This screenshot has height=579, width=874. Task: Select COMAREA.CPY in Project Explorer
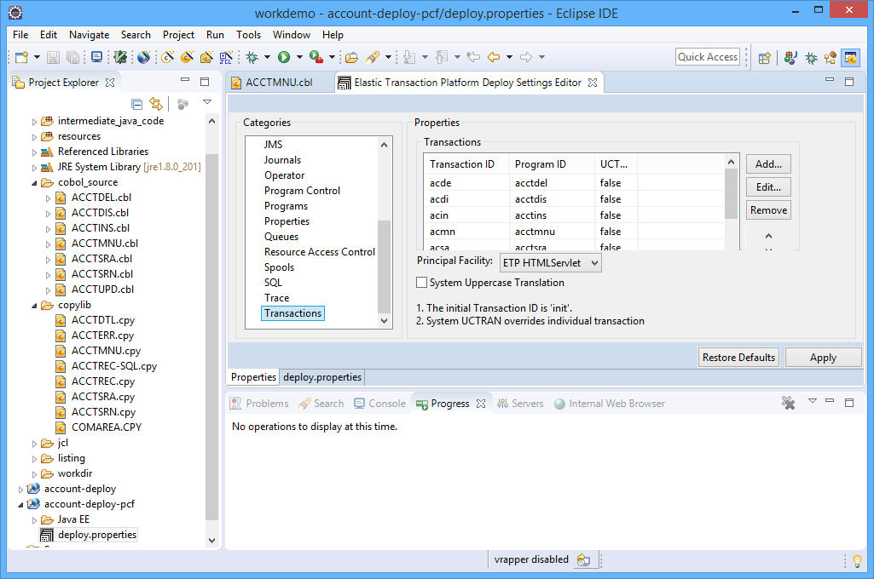click(x=106, y=427)
